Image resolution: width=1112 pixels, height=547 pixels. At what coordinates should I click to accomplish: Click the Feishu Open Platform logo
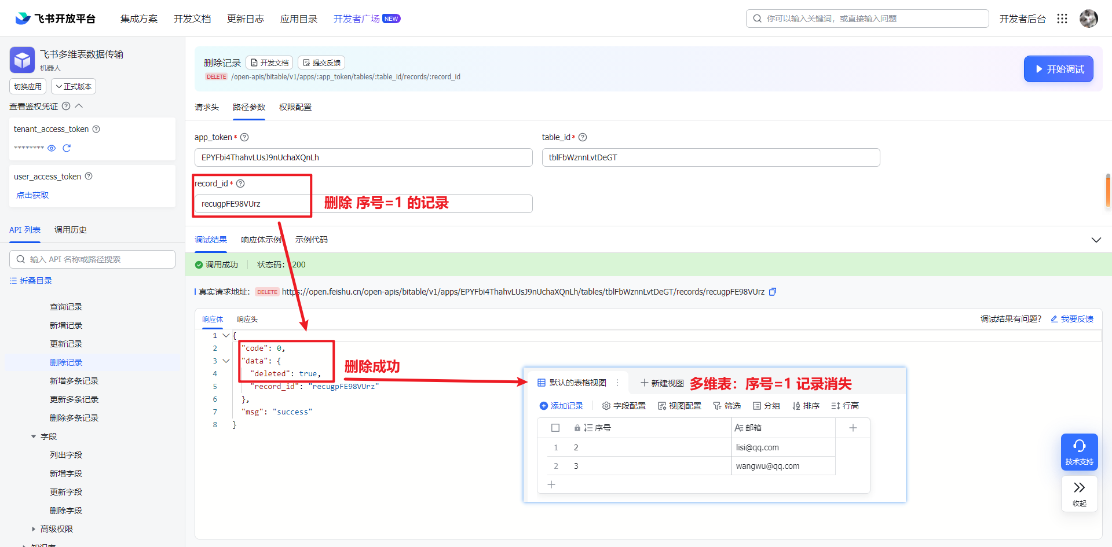[56, 19]
